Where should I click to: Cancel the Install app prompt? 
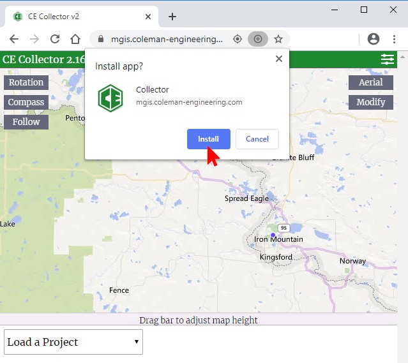(x=257, y=139)
